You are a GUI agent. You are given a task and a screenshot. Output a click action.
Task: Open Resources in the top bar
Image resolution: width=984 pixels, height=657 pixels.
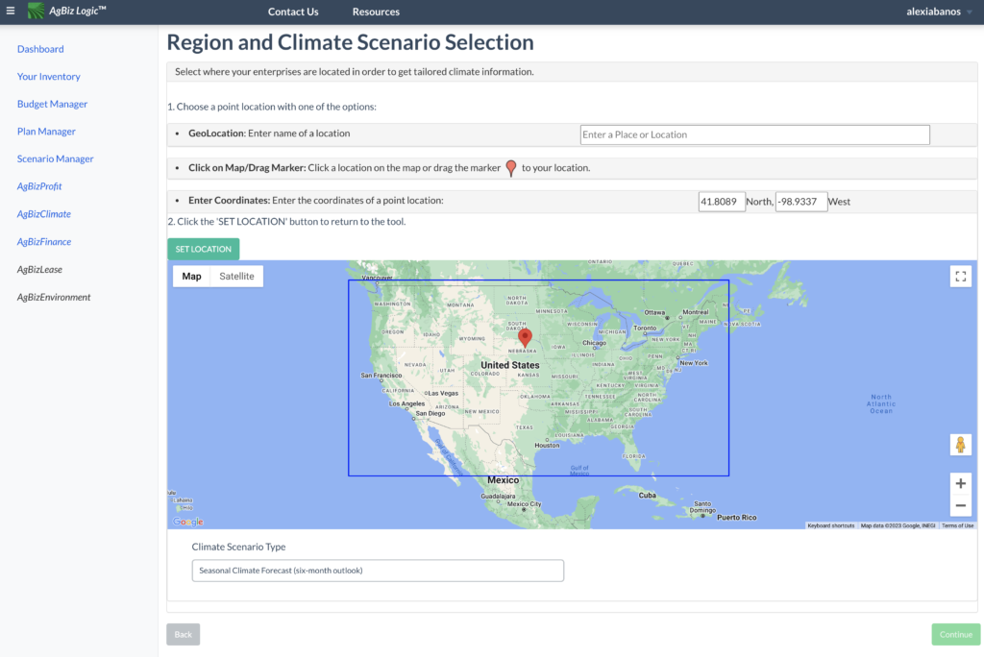376,12
